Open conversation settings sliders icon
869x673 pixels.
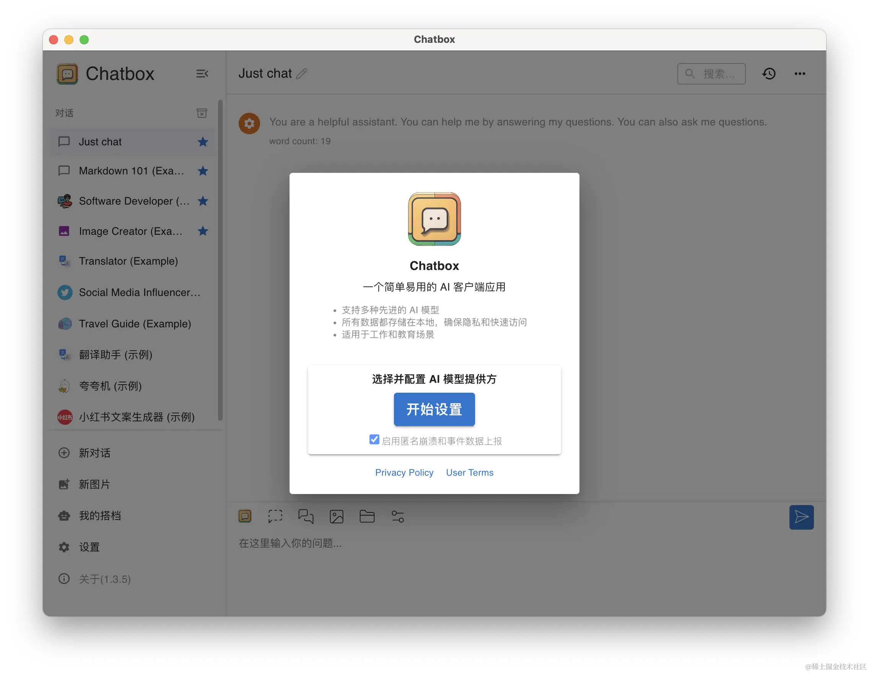(x=397, y=516)
